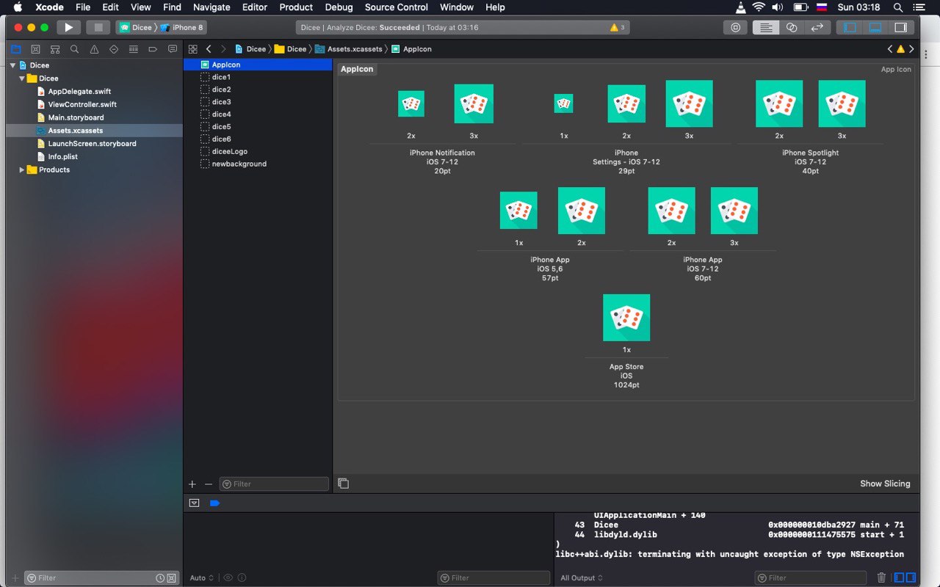Open the All Output console dropdown

tap(582, 577)
